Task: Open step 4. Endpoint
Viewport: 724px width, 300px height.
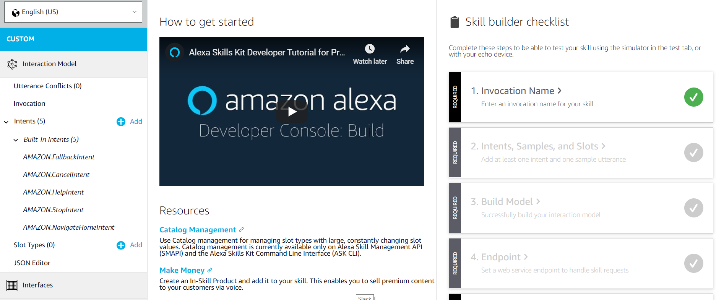Action: pos(495,257)
